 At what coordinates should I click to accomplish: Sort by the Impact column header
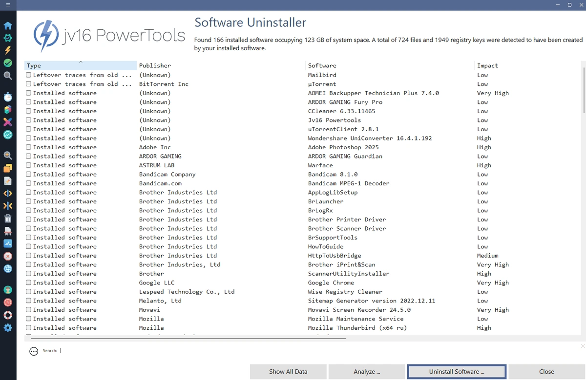click(x=528, y=65)
